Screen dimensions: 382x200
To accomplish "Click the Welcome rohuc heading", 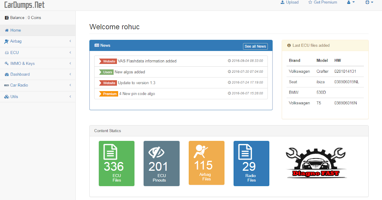I will pos(115,27).
